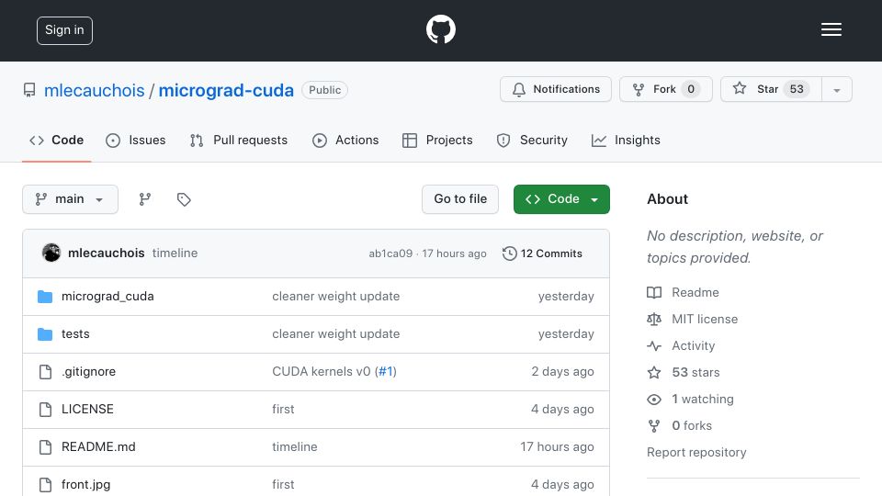Open the Projects tab
Viewport: 882px width, 496px height.
[x=437, y=140]
